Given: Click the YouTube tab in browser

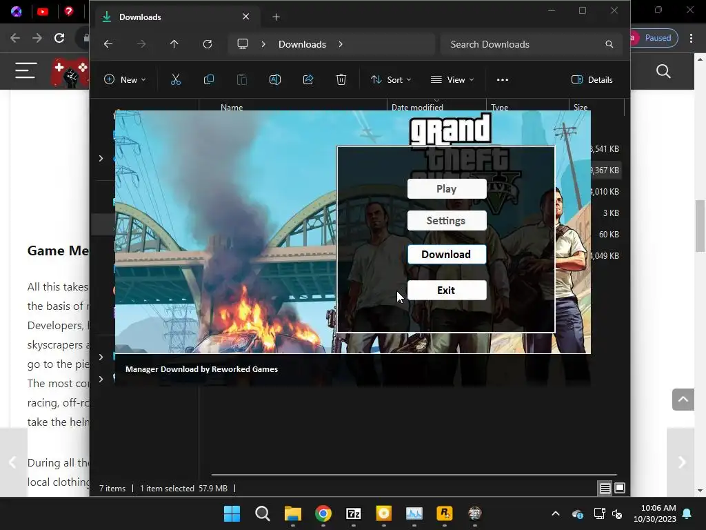Looking at the screenshot, I should [43, 11].
